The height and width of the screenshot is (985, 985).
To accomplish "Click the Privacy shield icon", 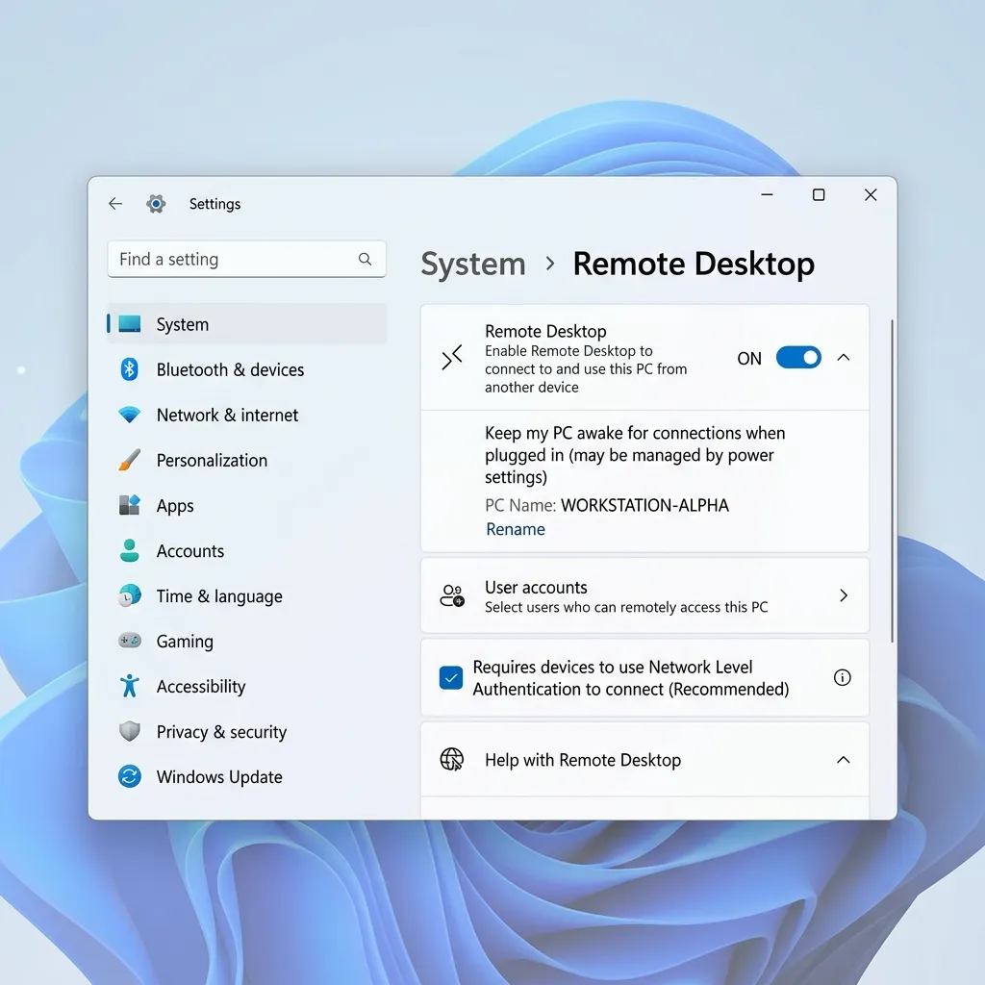I will [130, 731].
